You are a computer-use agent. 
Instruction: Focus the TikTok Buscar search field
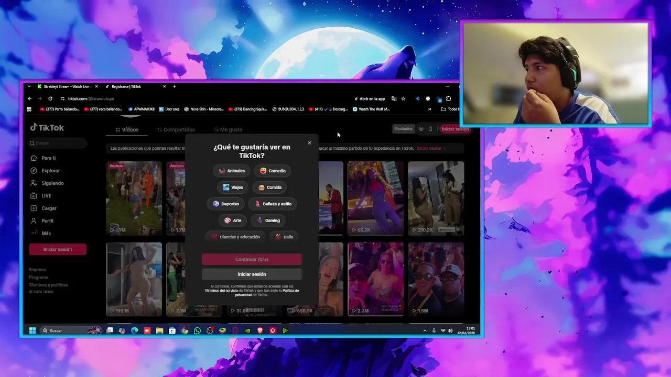coord(58,143)
